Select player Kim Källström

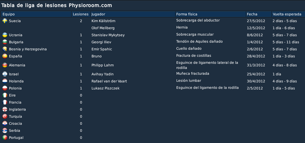click(x=103, y=21)
